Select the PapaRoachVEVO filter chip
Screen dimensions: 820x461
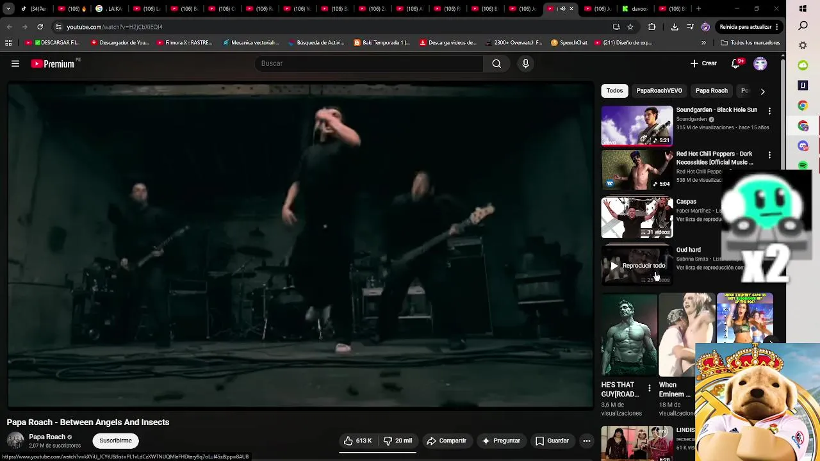click(x=659, y=91)
